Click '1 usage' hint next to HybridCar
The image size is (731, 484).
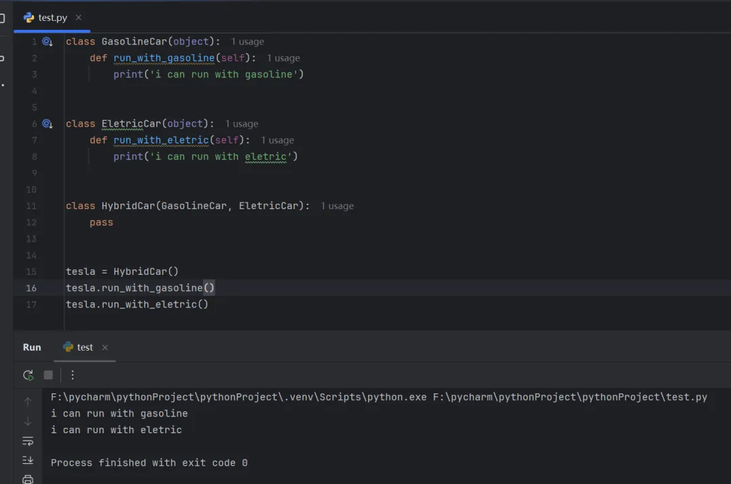pos(337,206)
